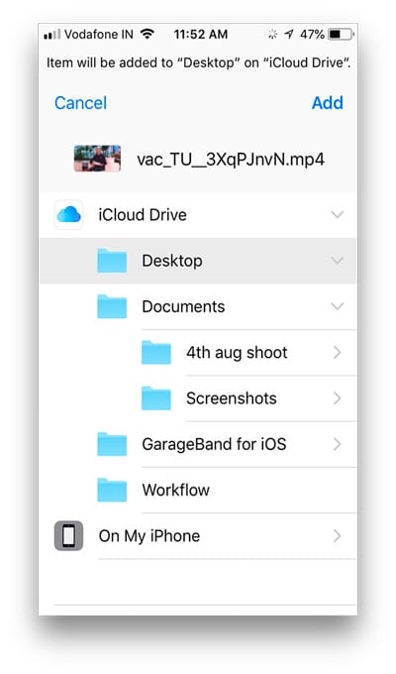This screenshot has height=674, width=396.
Task: Expand GarageBand for iOS with its arrow
Action: [x=338, y=444]
